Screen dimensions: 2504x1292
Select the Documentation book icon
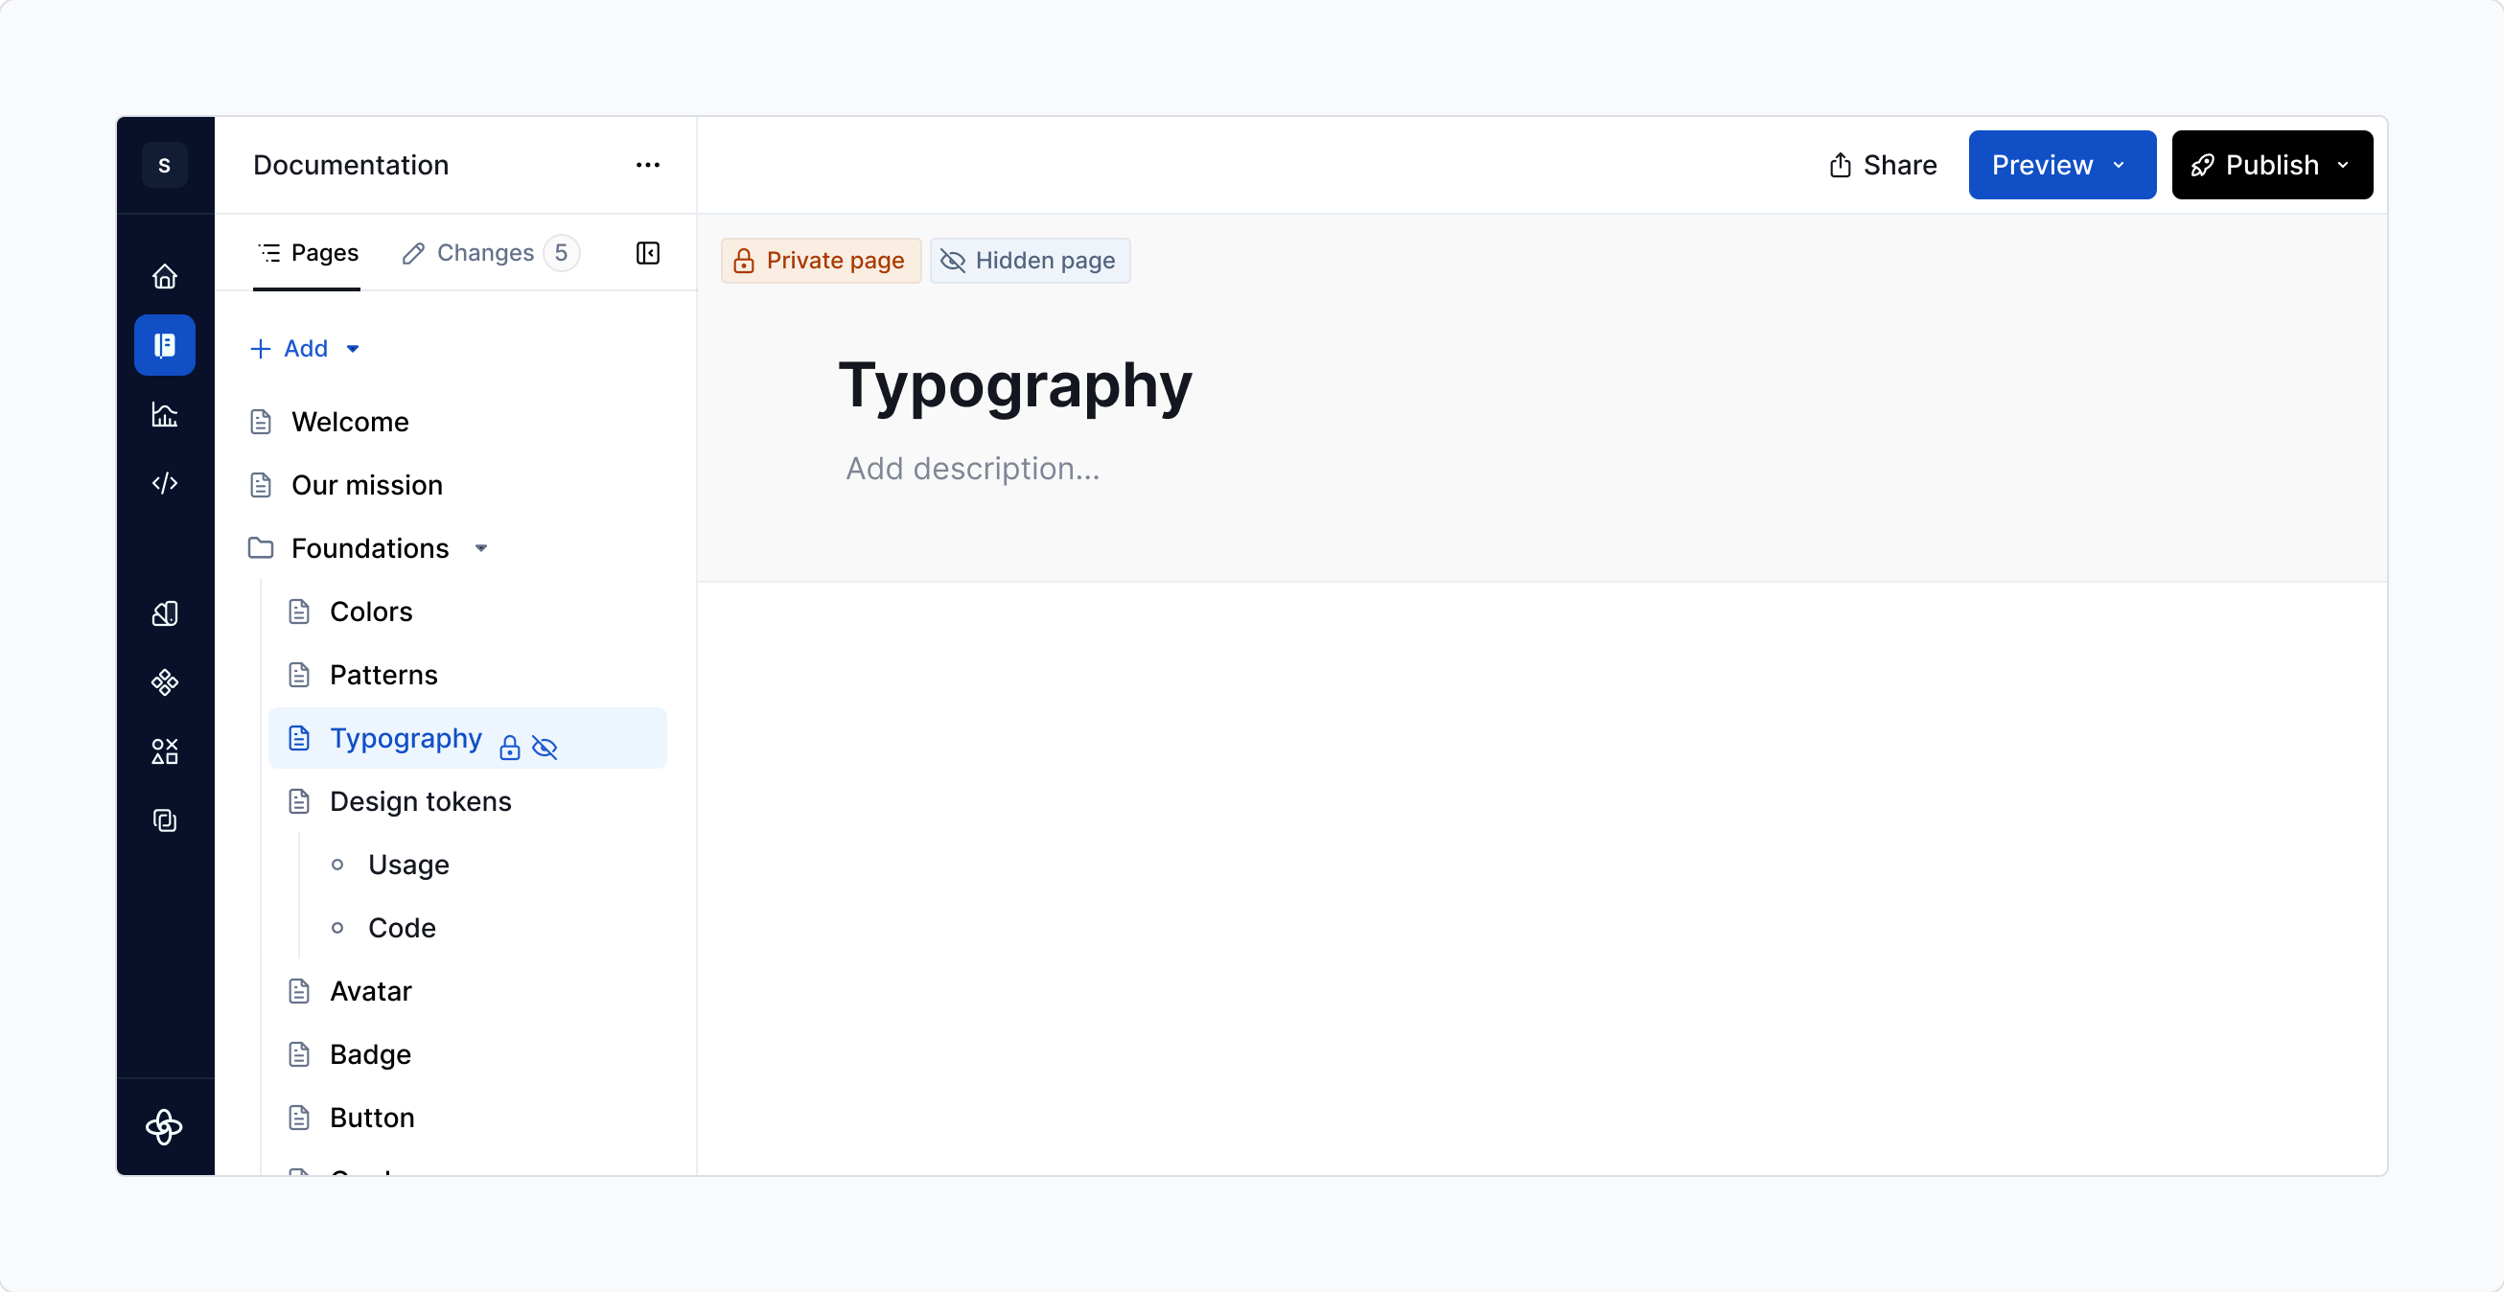point(164,345)
